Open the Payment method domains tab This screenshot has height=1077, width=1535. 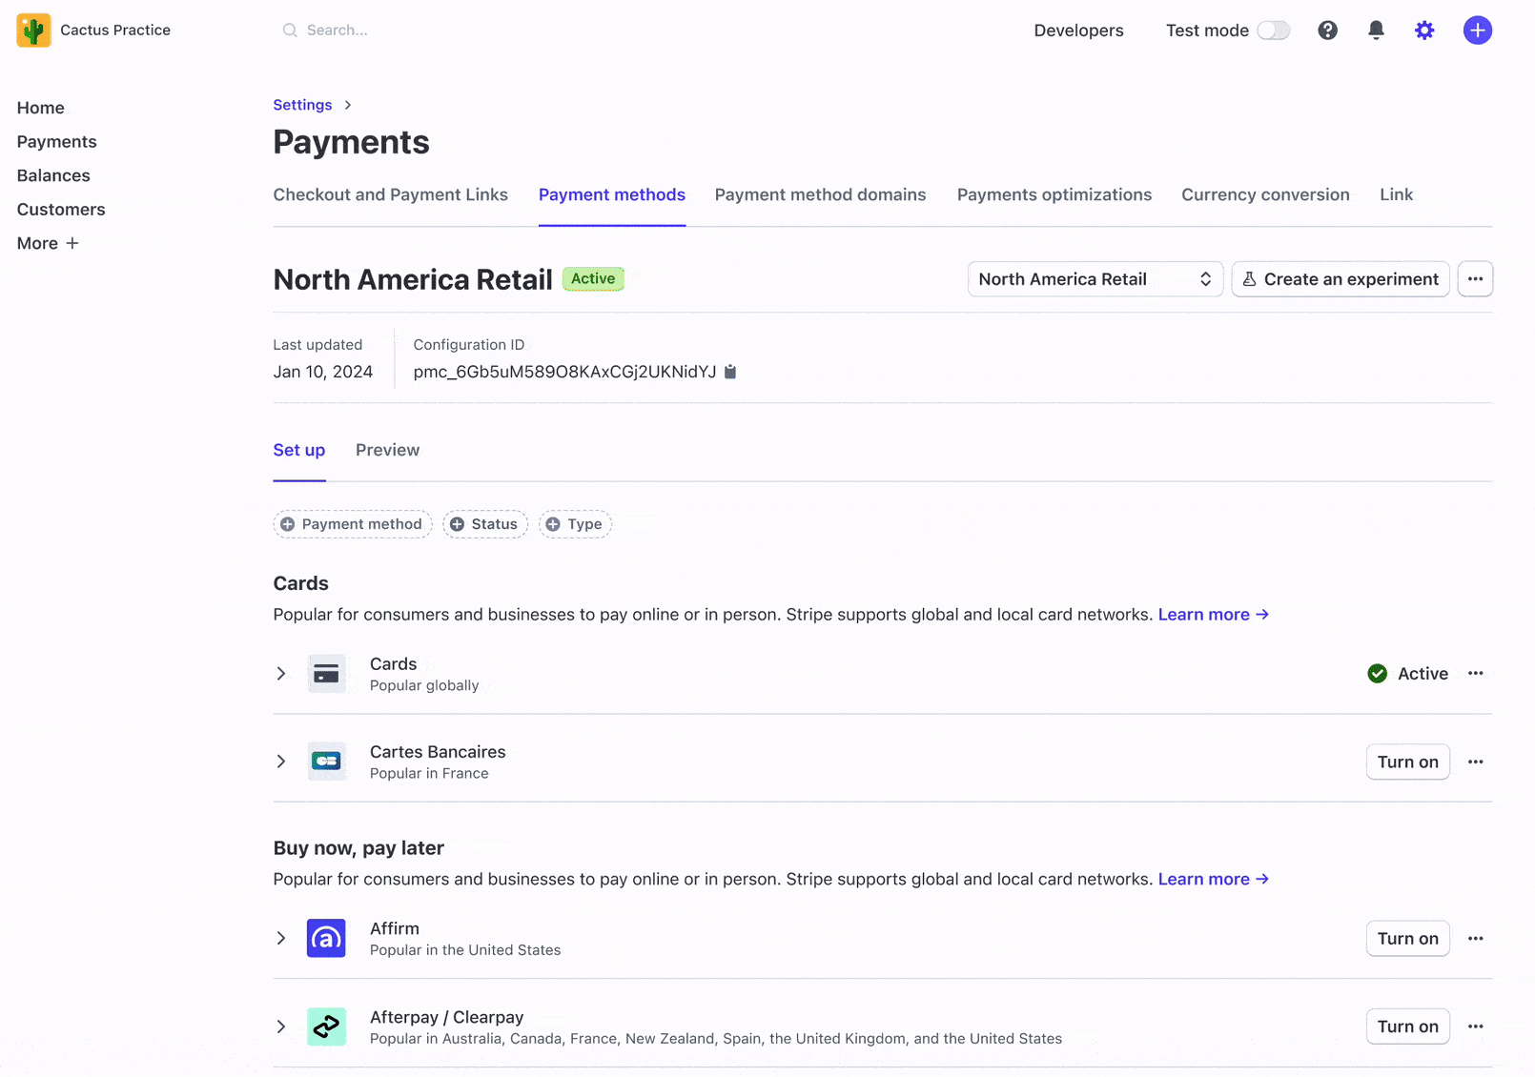[x=821, y=194]
